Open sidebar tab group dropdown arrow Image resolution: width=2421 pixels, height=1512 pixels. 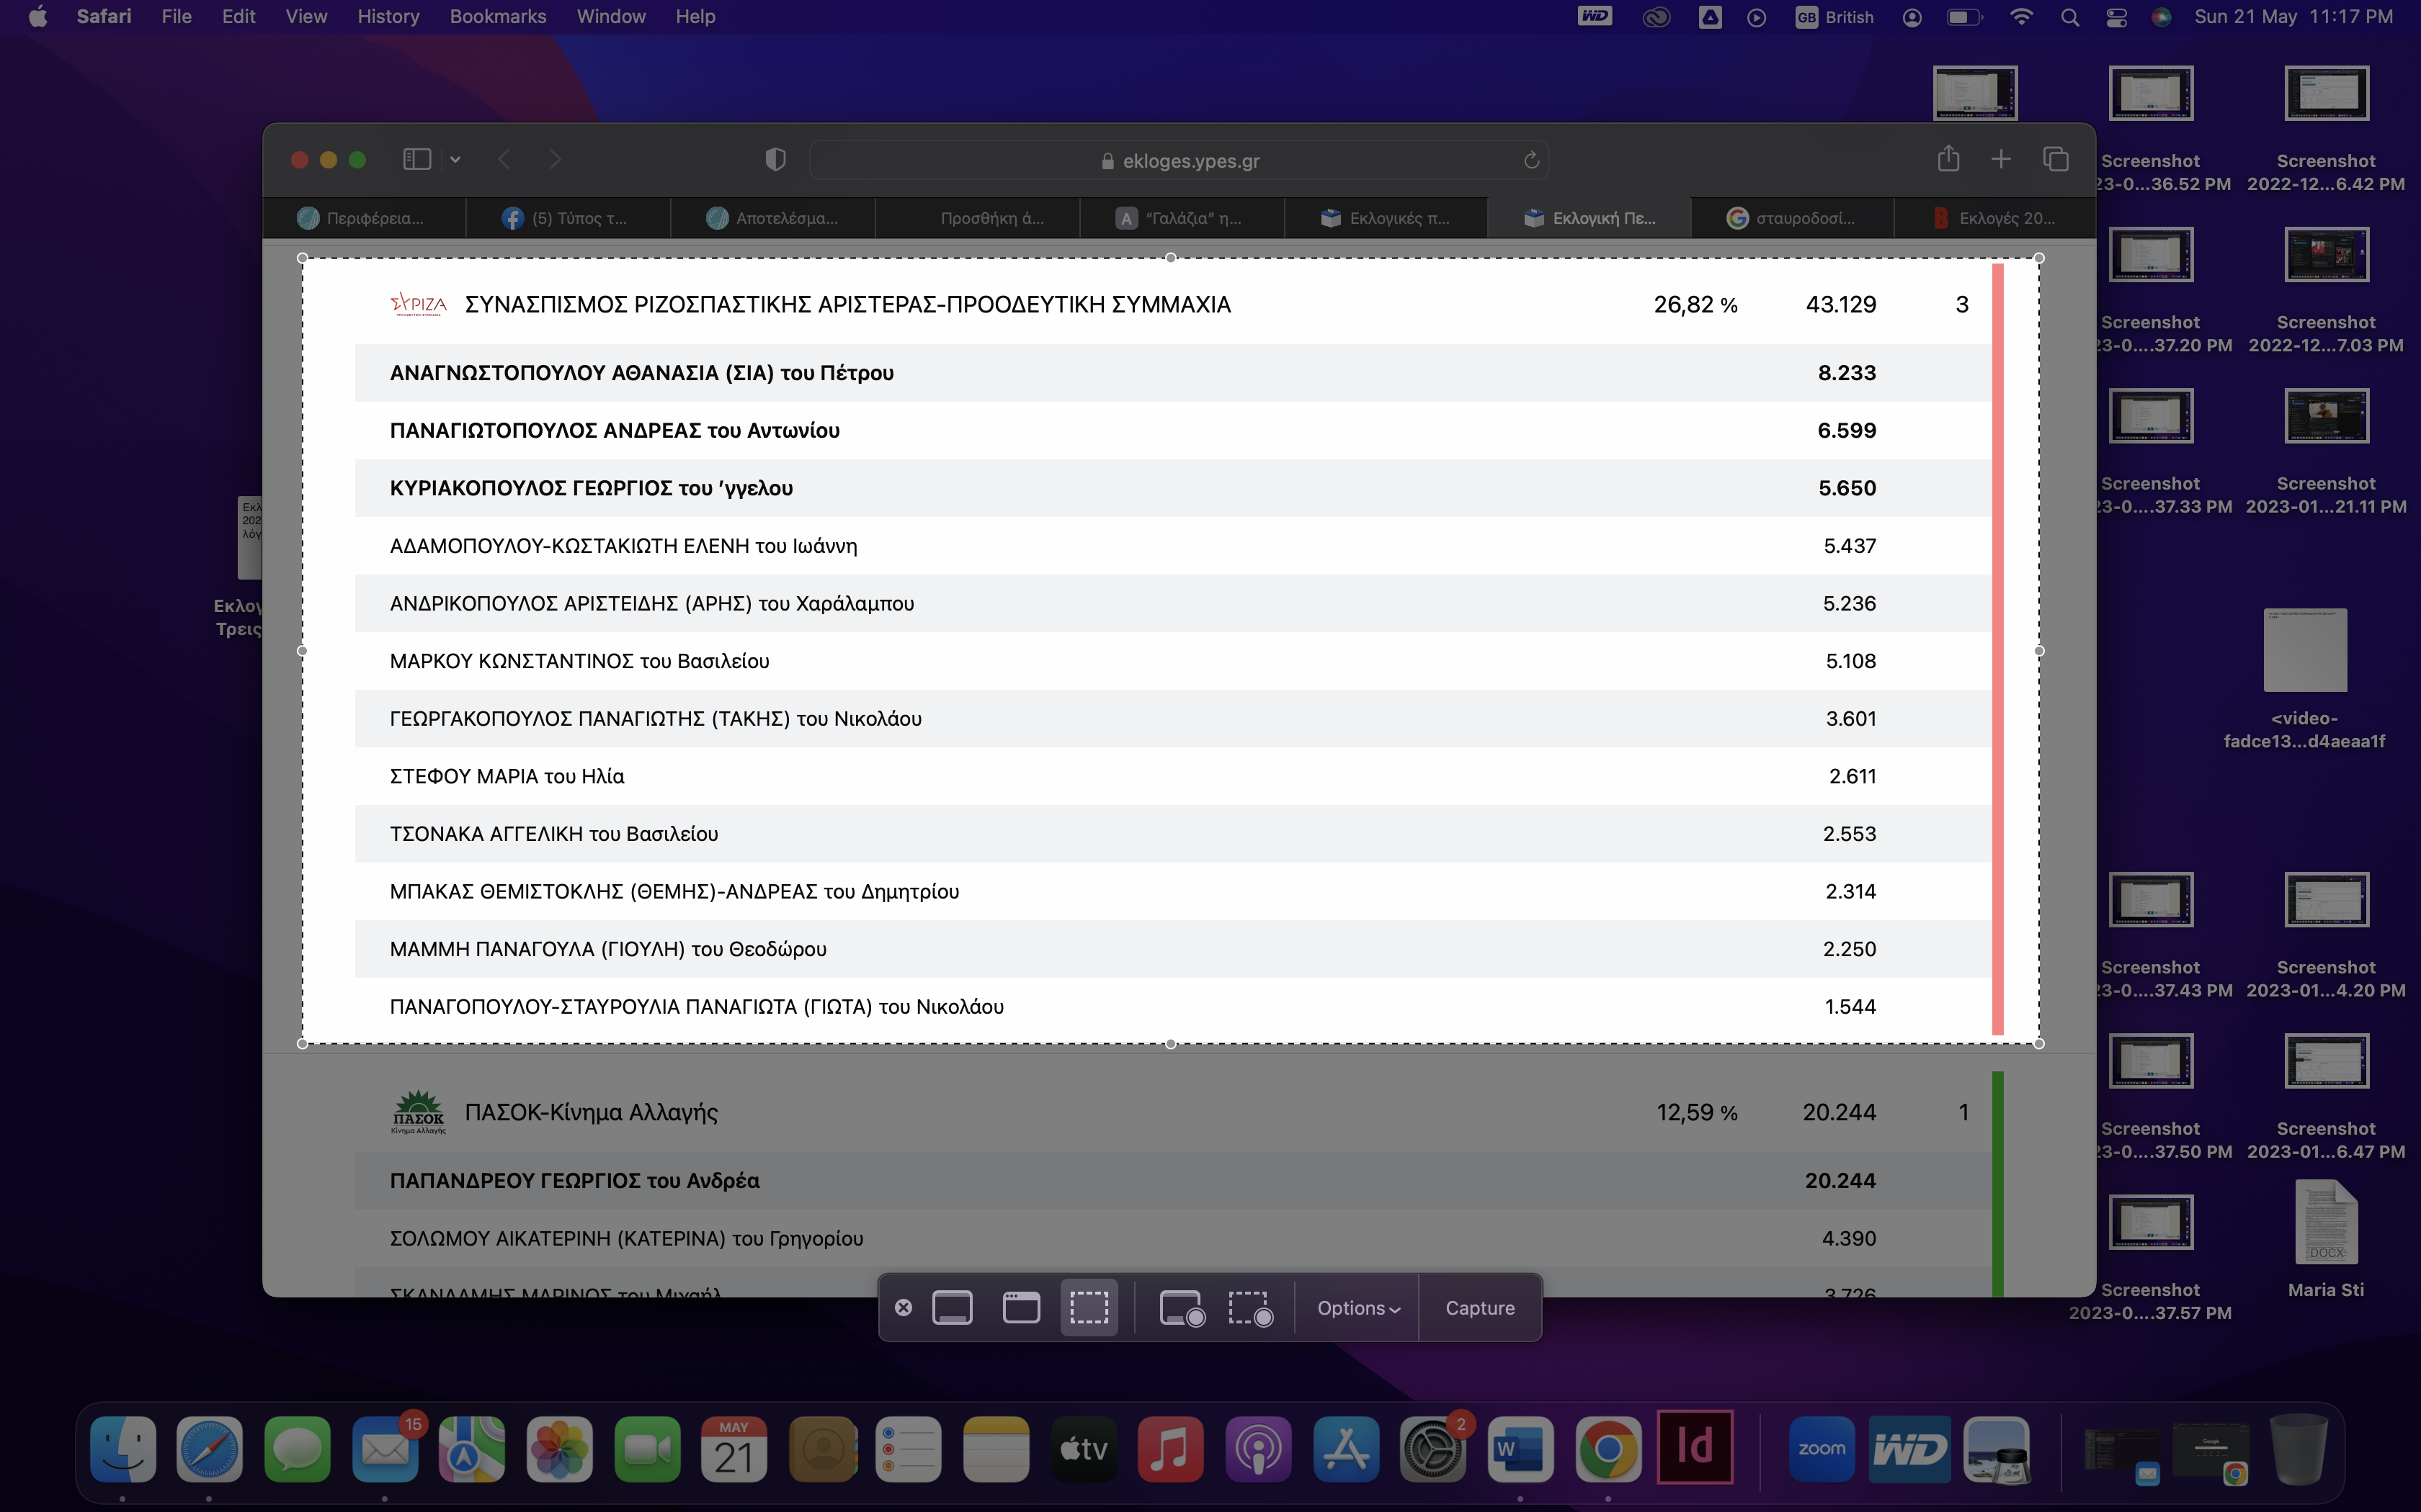[x=455, y=159]
